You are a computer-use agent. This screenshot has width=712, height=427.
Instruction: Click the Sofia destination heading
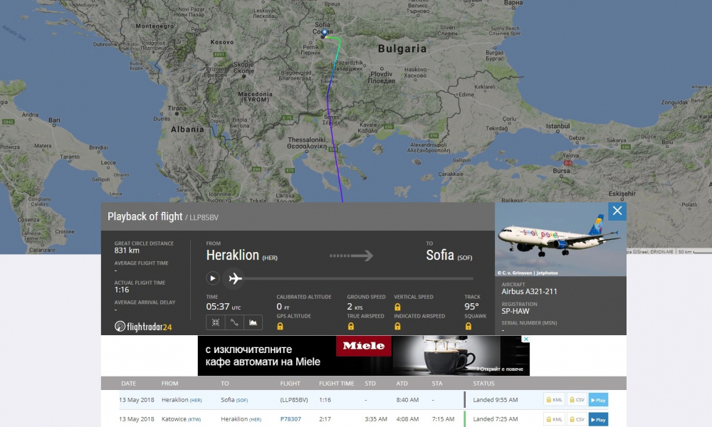[x=440, y=255]
